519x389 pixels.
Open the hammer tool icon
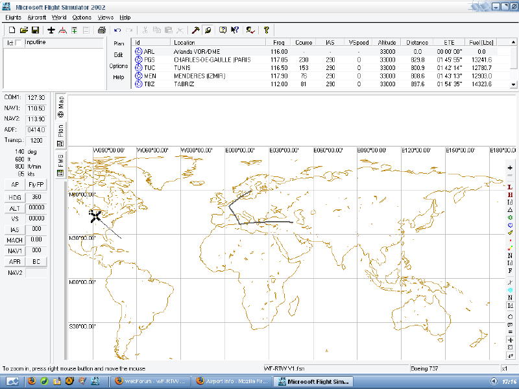coord(196,30)
